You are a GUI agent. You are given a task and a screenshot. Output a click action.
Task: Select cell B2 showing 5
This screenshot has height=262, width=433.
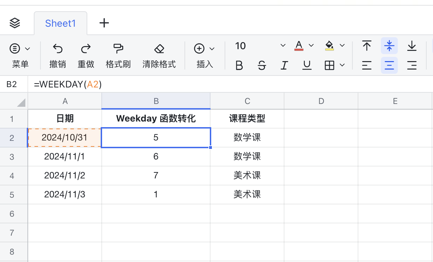tap(156, 138)
